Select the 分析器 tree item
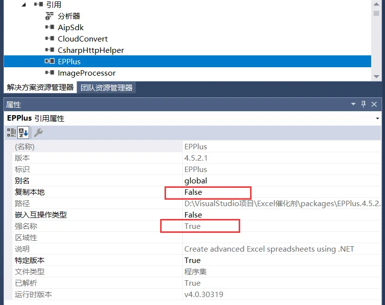Image resolution: width=385 pixels, height=305 pixels. tap(69, 16)
